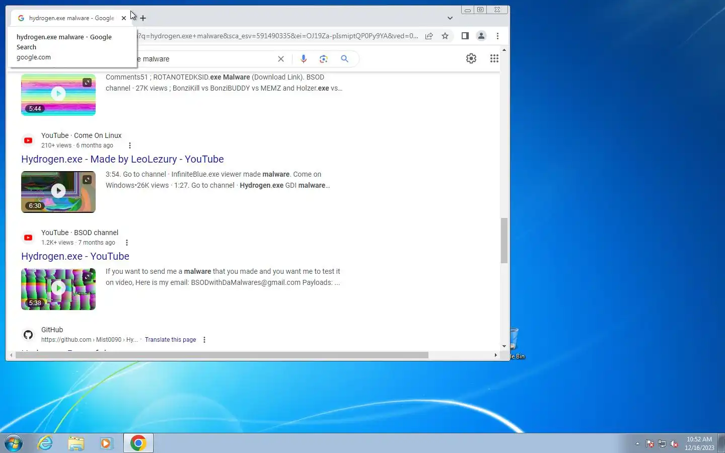725x453 pixels.
Task: Open the Chrome side panel
Action: 465,36
